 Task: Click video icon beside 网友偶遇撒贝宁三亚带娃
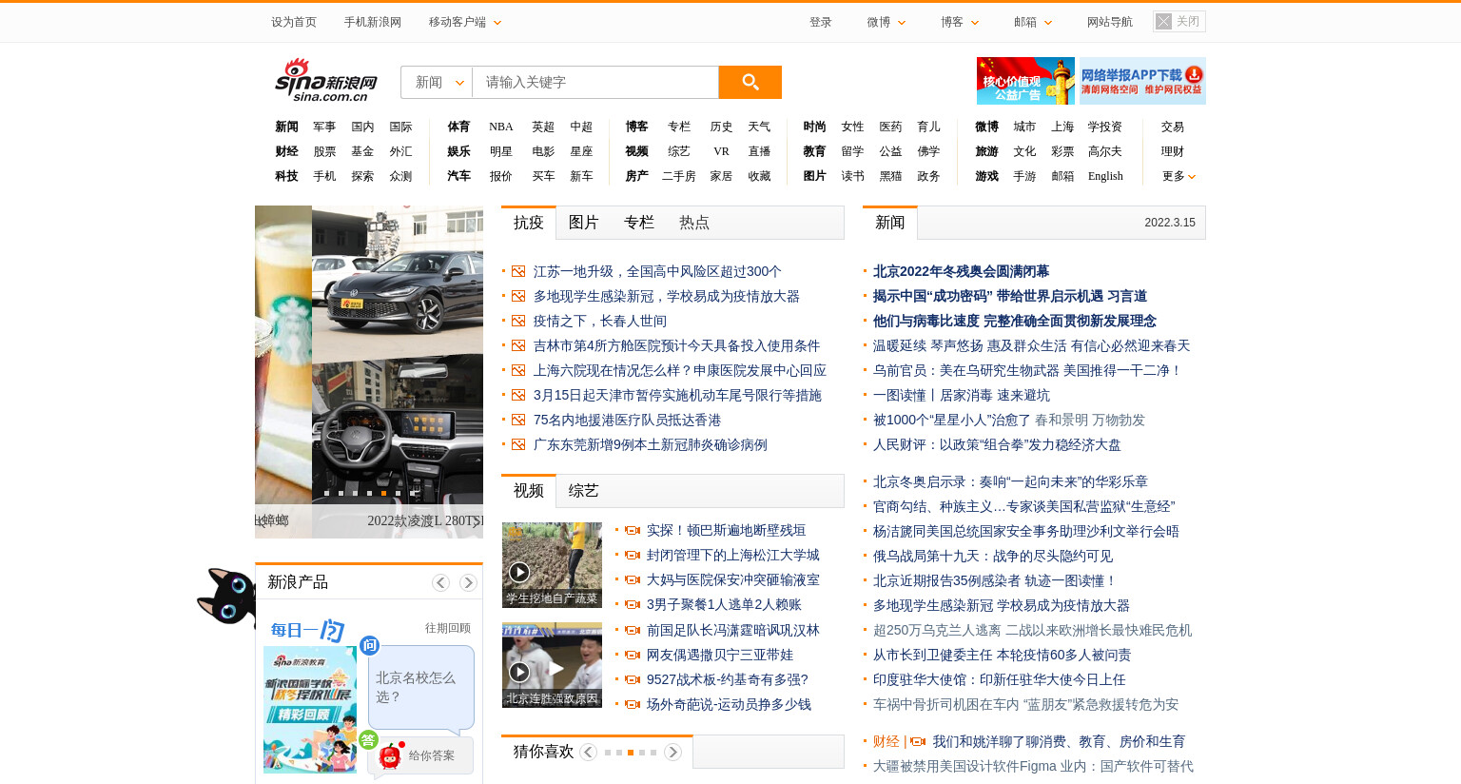pyautogui.click(x=633, y=655)
